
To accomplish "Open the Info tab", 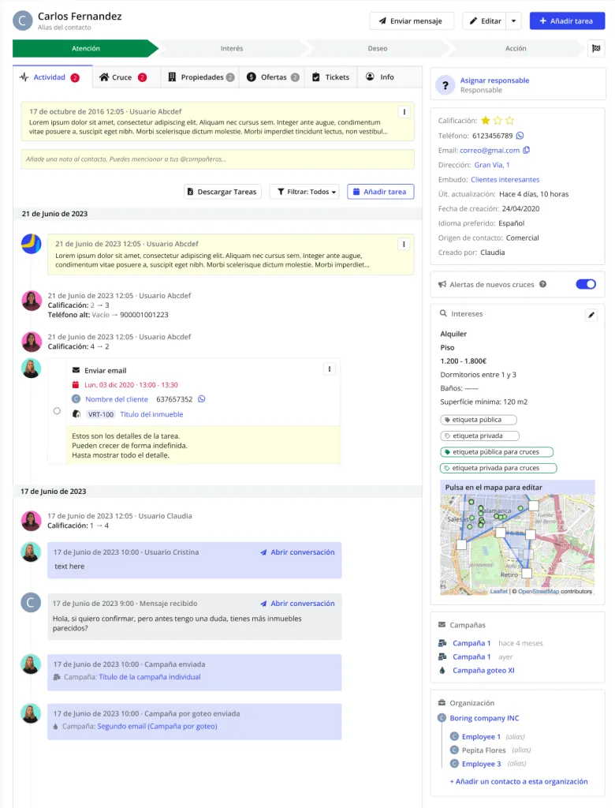I will click(380, 77).
